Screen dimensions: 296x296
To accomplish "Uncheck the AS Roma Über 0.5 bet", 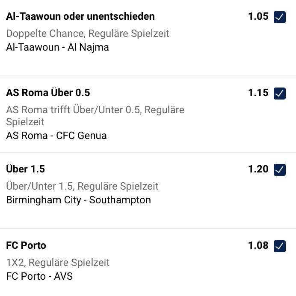I will [280, 93].
